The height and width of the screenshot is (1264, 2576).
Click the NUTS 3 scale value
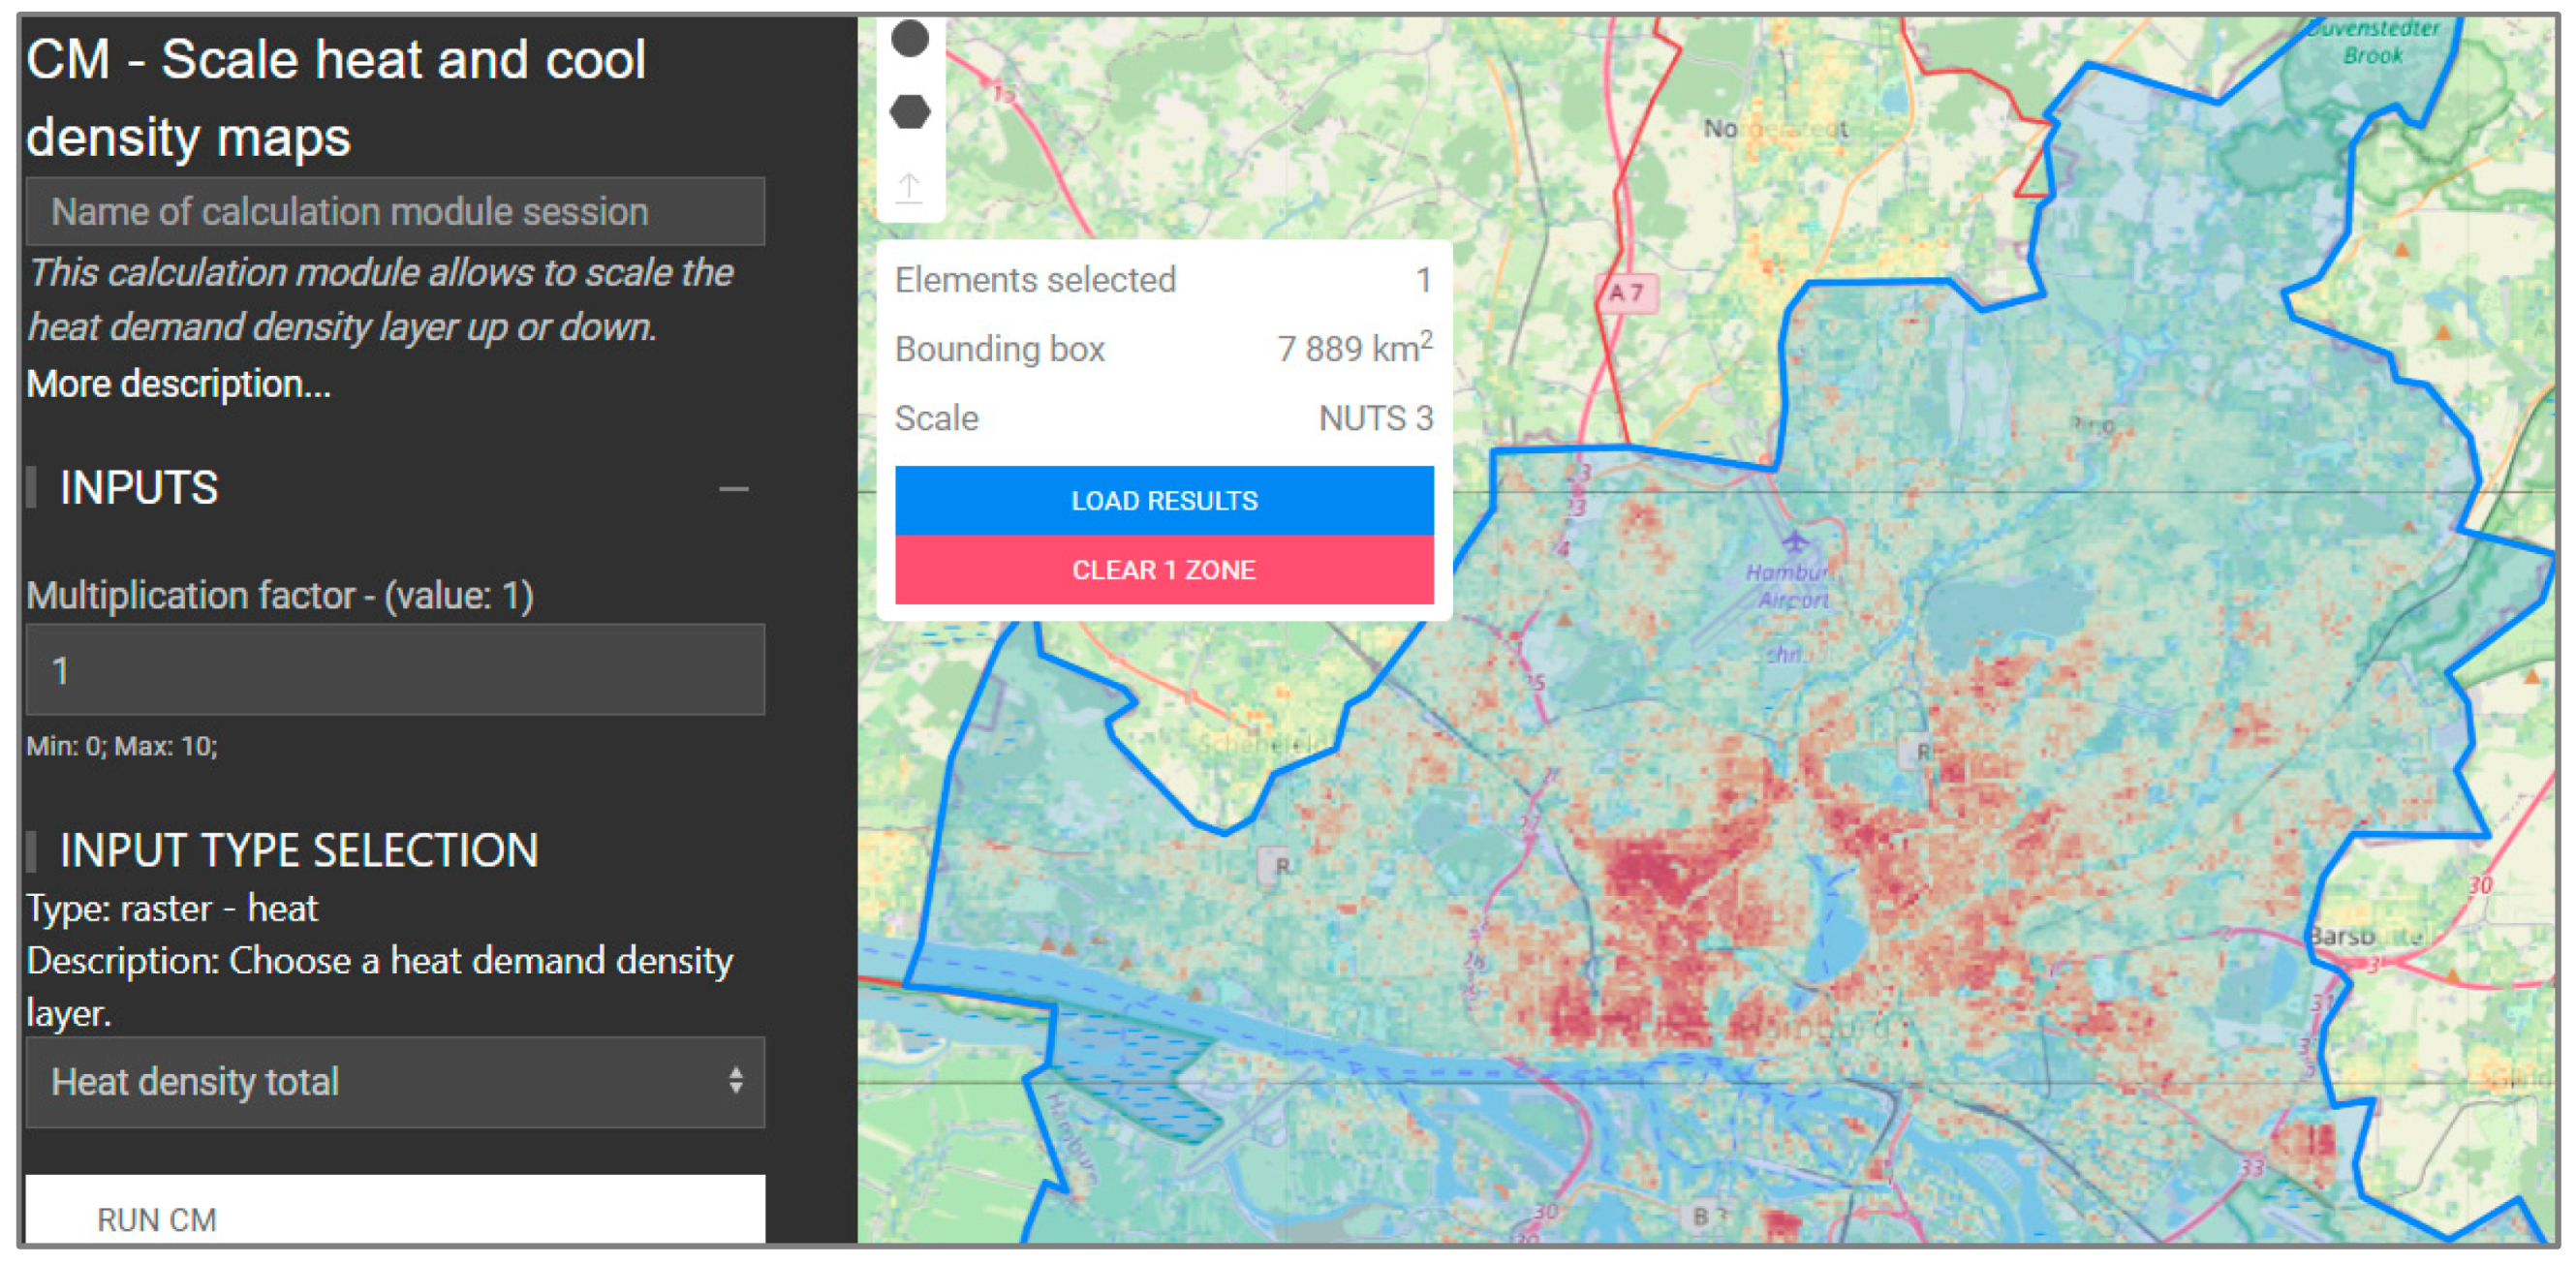(1375, 418)
